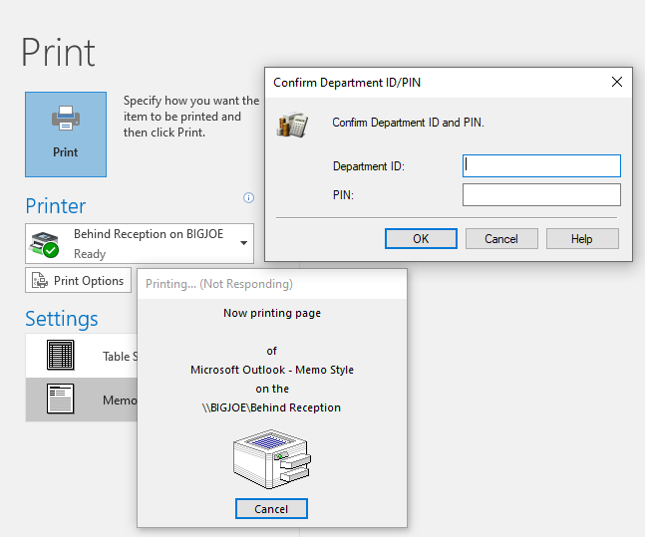
Task: Cancel the print job in Printing dialog
Action: click(x=271, y=508)
